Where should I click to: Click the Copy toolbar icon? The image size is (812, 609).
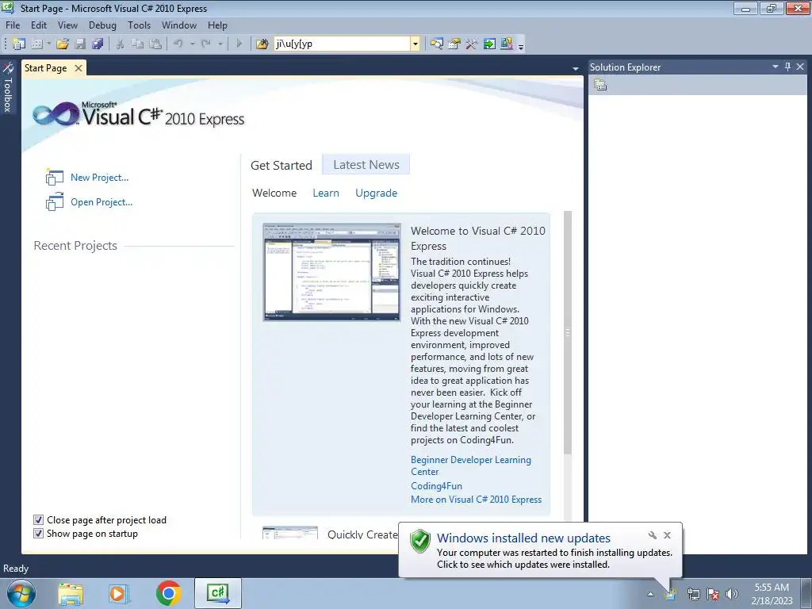click(x=137, y=44)
